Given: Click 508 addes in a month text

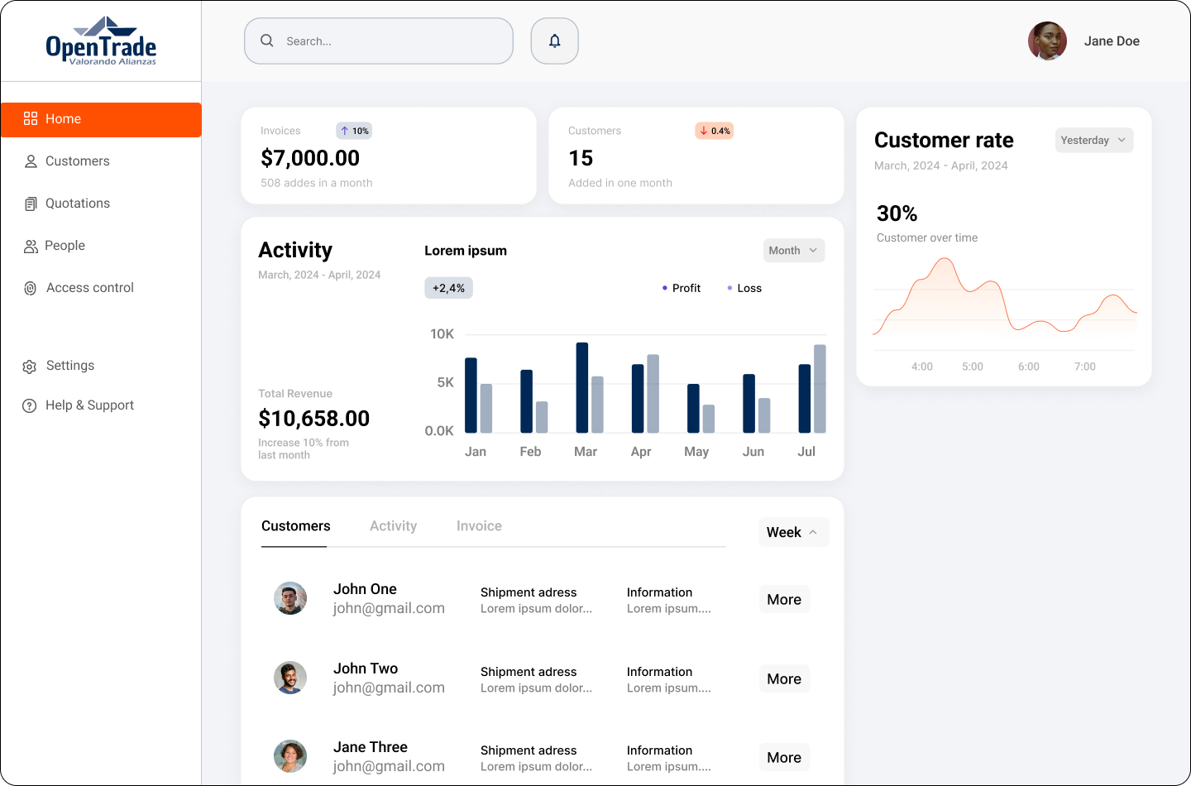Looking at the screenshot, I should 317,183.
